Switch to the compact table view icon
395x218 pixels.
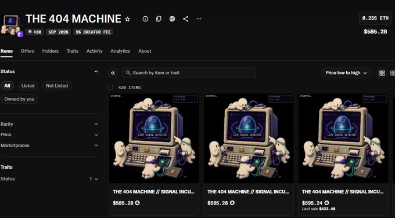tap(393, 73)
